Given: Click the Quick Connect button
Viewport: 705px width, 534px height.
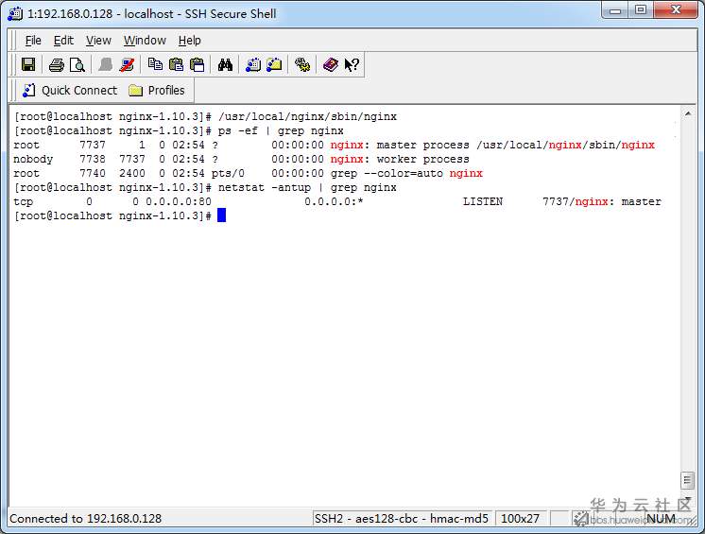Looking at the screenshot, I should coord(70,91).
